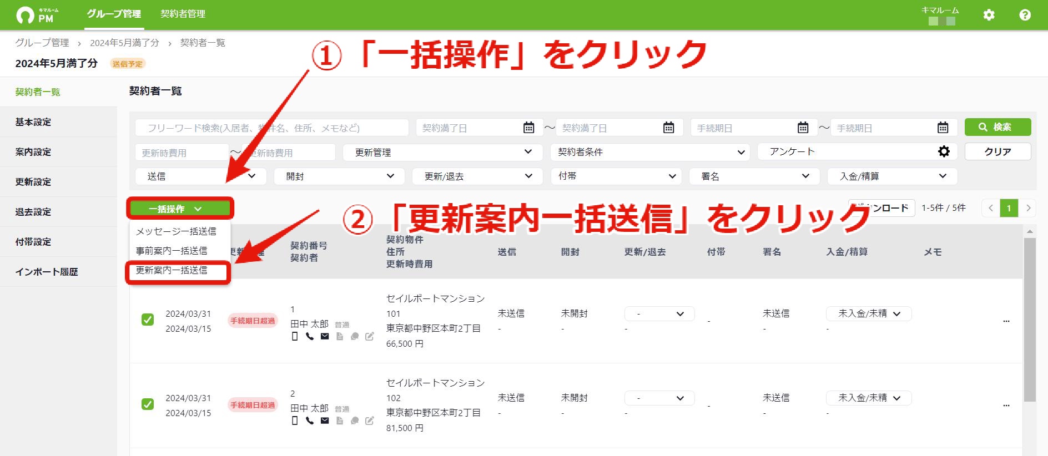
Task: Click the Kimaroom PM logo
Action: click(x=38, y=15)
